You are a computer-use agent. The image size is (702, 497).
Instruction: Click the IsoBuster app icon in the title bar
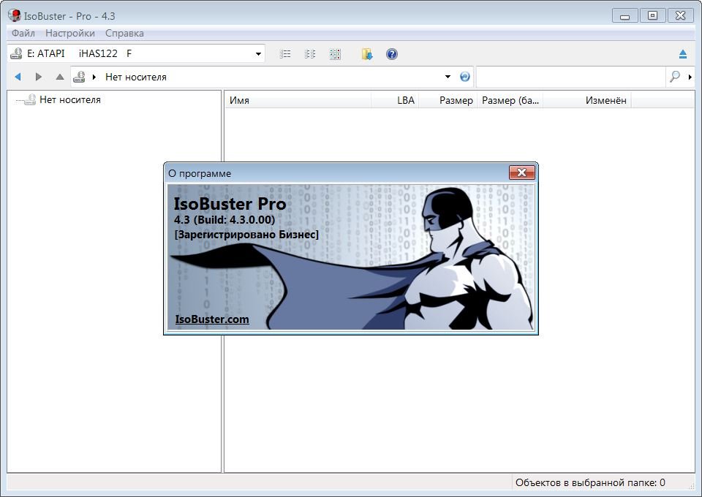pyautogui.click(x=15, y=15)
